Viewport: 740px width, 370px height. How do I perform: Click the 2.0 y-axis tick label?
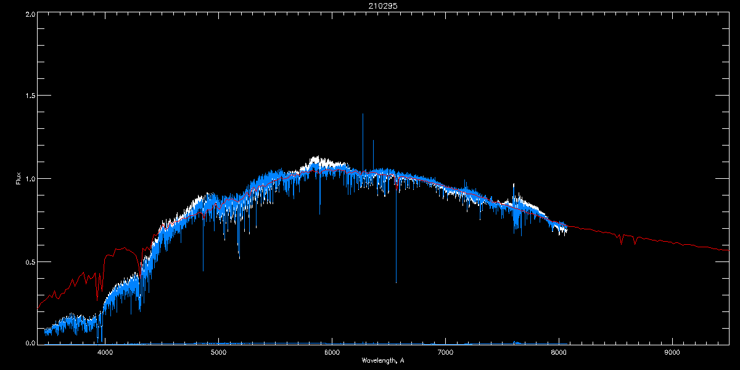tap(29, 14)
